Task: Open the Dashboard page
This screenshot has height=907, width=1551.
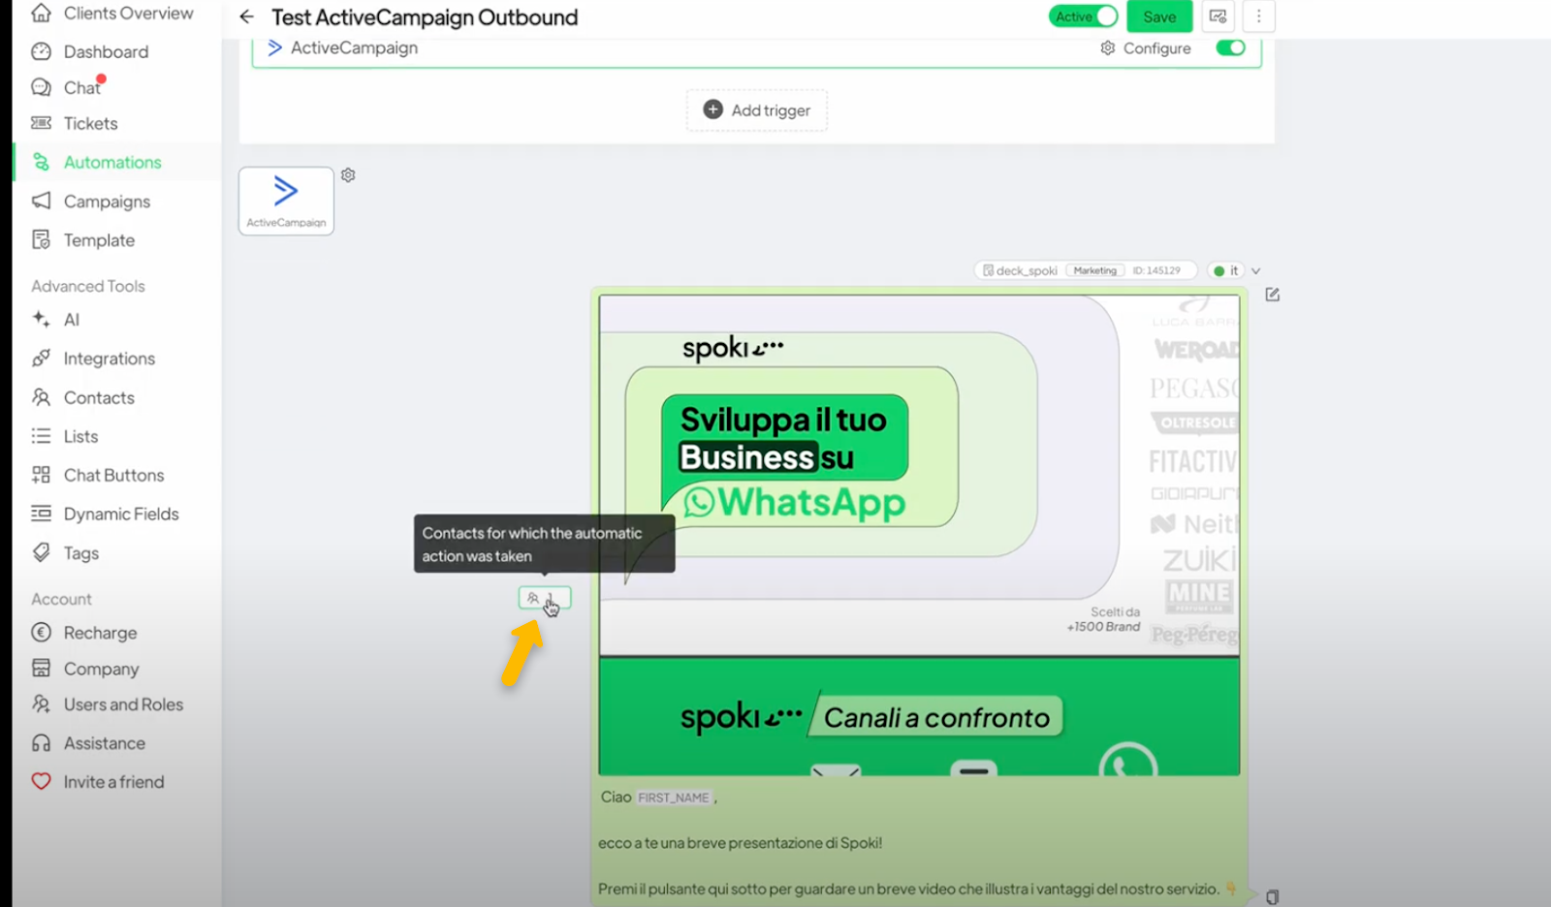Action: tap(89, 51)
